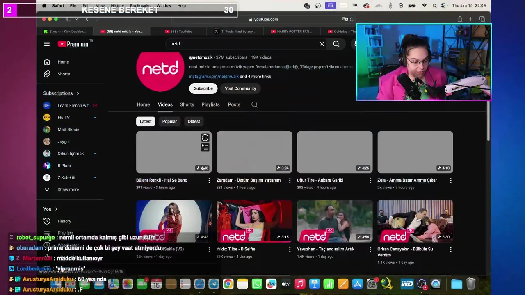Switch to channel Home tab

(x=143, y=104)
